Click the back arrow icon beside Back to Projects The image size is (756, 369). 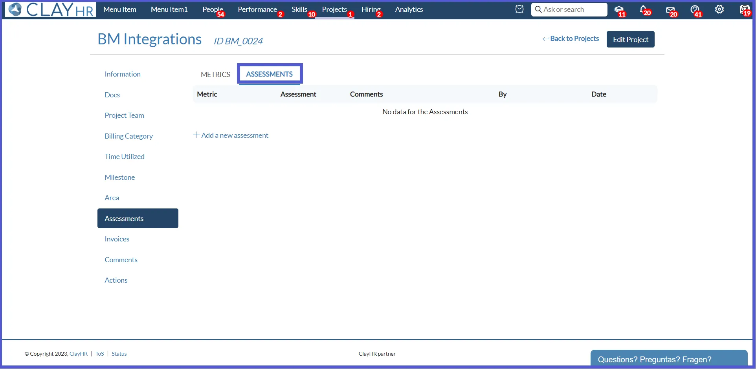coord(545,39)
